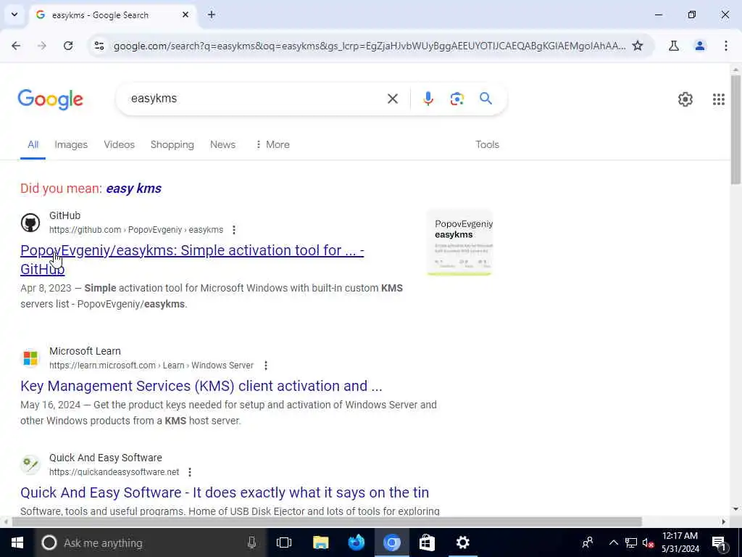The height and width of the screenshot is (557, 742).
Task: Click the Cortana microphone in the taskbar
Action: point(251,542)
